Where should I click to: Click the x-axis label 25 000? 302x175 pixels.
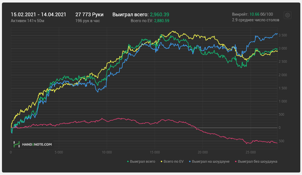[x=251, y=152]
